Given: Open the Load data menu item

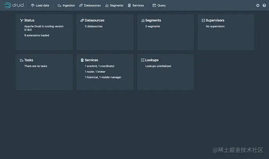Looking at the screenshot, I should tap(40, 5).
